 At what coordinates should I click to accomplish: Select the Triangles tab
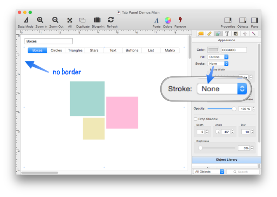tap(75, 50)
